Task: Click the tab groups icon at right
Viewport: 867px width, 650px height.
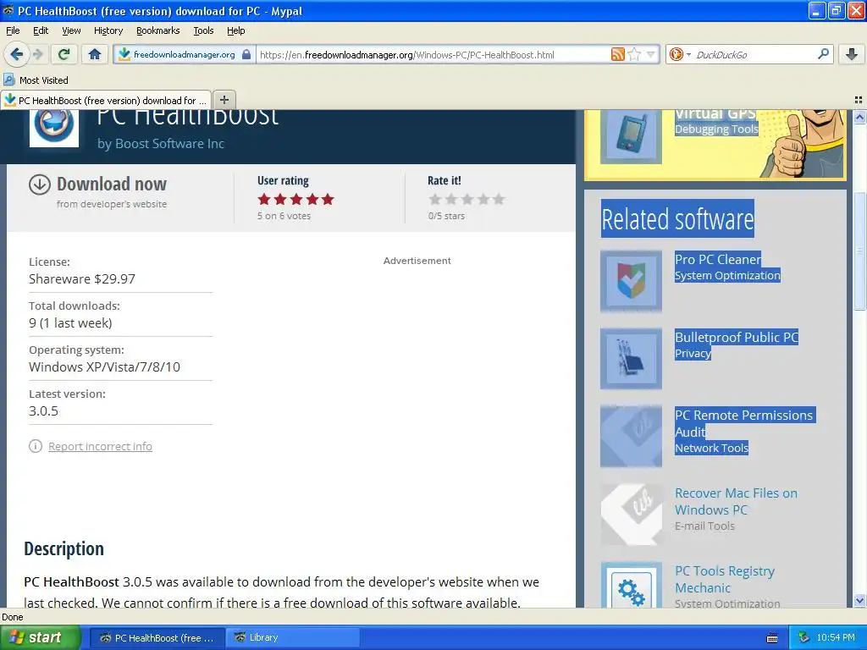Action: pos(859,100)
